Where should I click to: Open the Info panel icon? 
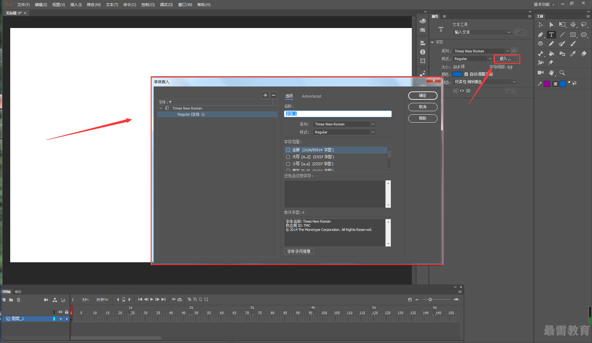coord(423,52)
